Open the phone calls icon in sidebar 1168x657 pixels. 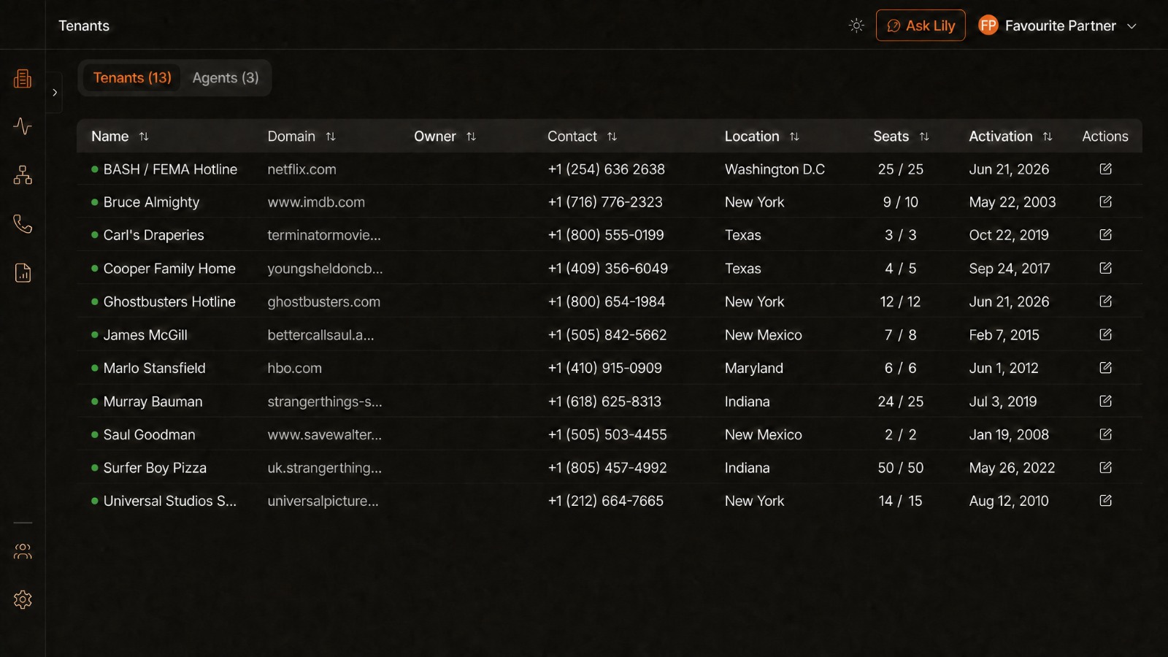[23, 224]
